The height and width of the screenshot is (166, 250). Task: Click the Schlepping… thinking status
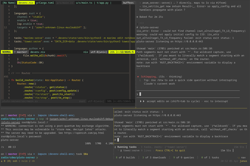161,76
